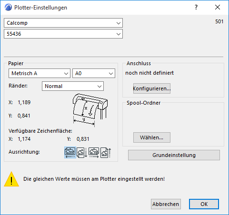Click the Abbrechen button
Image resolution: width=229 pixels, height=215 pixels.
166,204
